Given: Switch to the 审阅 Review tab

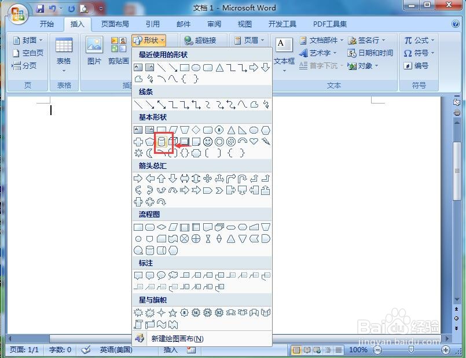Looking at the screenshot, I should click(x=214, y=24).
